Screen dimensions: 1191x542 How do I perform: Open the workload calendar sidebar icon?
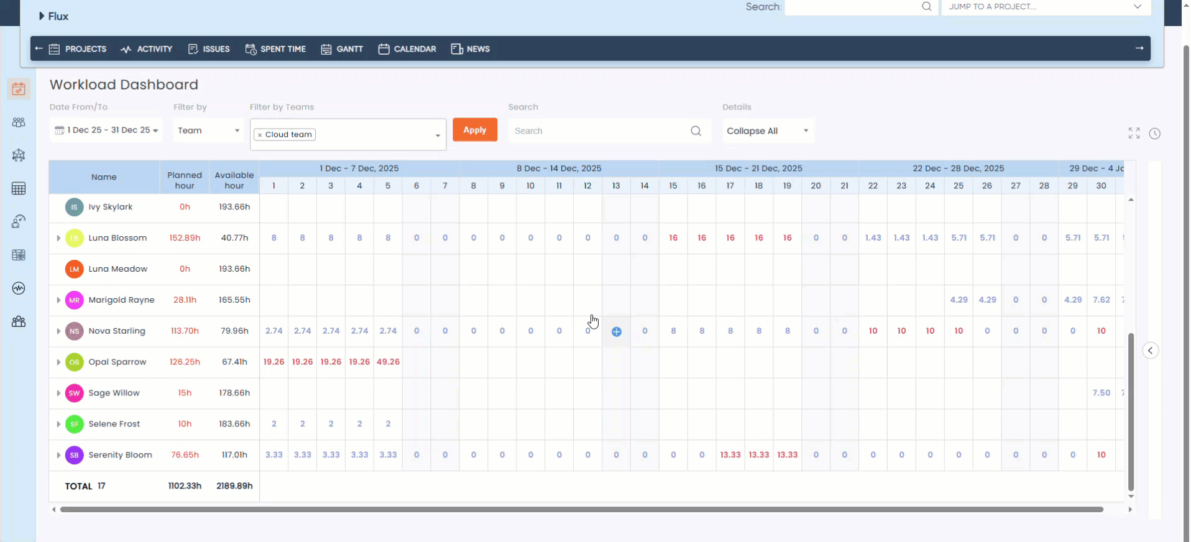coord(19,89)
